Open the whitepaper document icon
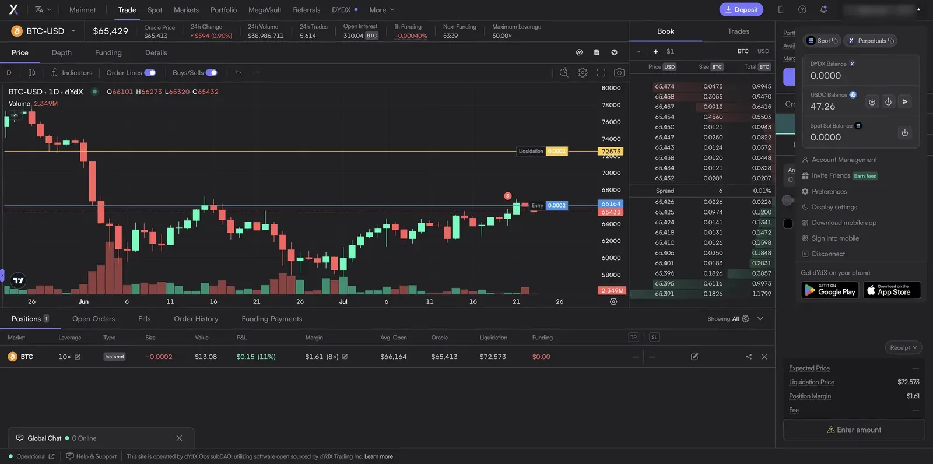This screenshot has width=933, height=464. coord(597,52)
